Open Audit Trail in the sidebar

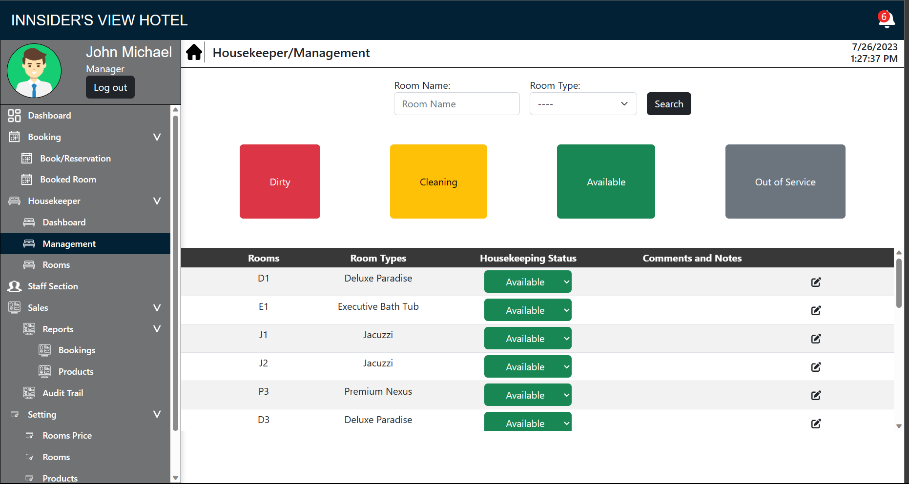[x=62, y=393]
